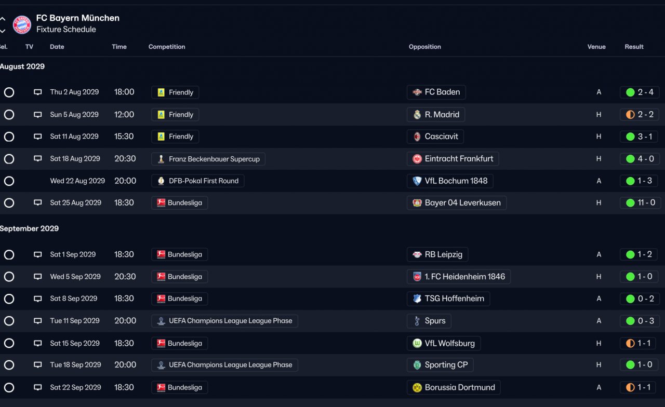Click the down chevron beside the club crest
This screenshot has height=407, width=665.
tap(3, 31)
